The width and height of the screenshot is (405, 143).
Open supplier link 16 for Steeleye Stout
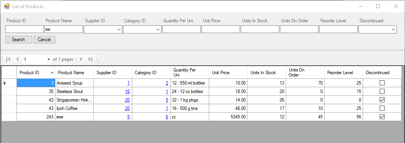127,91
